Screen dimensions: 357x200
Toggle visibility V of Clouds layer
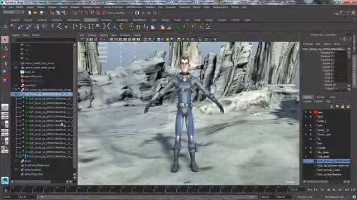(x=306, y=148)
